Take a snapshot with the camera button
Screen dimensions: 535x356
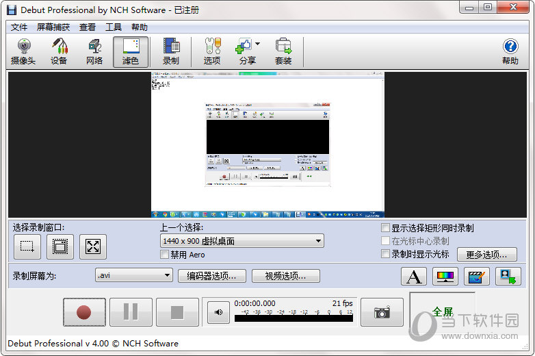(382, 312)
